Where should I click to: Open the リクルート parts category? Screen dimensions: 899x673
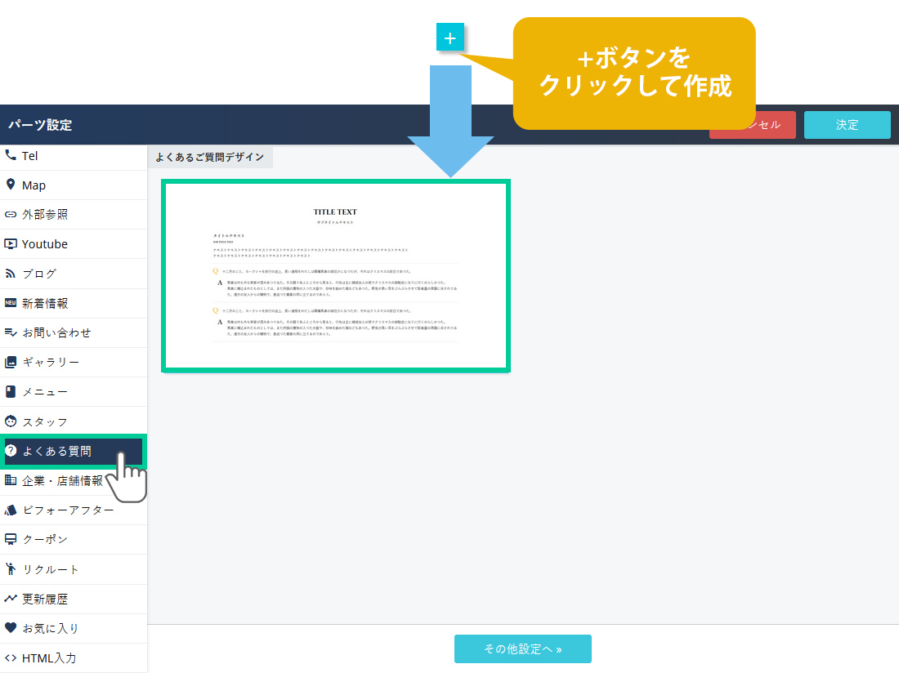[51, 569]
